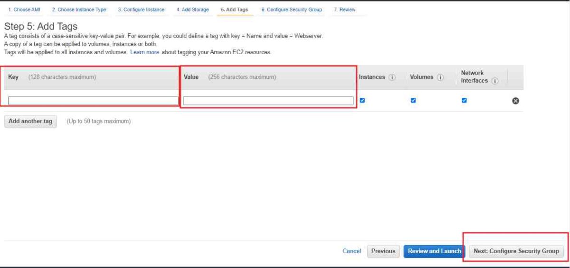Image resolution: width=570 pixels, height=268 pixels.
Task: Open the Choose Instance Type step
Action: point(79,10)
